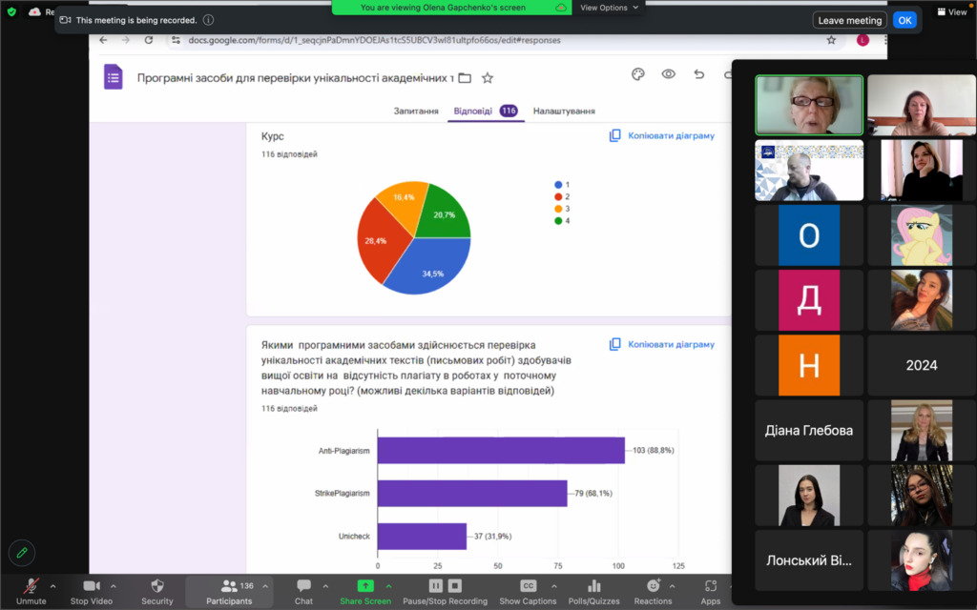Open the Chat panel
This screenshot has height=610, width=977.
pos(303,591)
